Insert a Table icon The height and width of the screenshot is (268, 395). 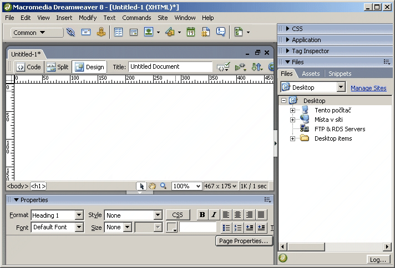pos(118,32)
